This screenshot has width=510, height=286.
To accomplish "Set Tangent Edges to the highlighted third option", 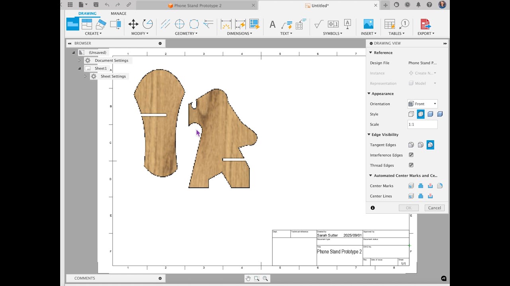I will point(430,145).
